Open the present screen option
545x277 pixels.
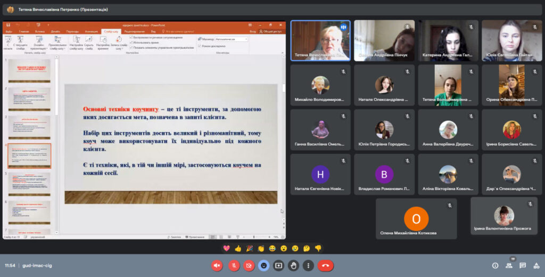click(x=278, y=265)
